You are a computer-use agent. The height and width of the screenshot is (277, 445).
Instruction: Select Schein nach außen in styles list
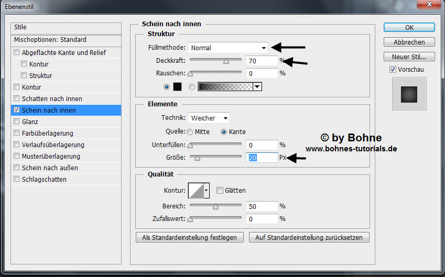50,168
